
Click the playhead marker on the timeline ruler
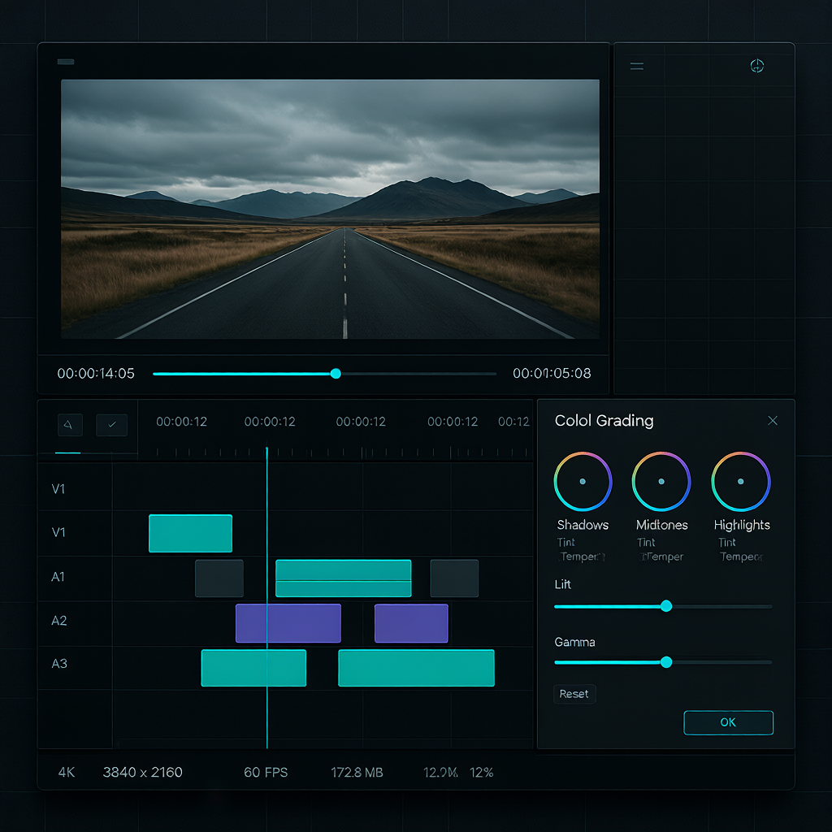[266, 452]
